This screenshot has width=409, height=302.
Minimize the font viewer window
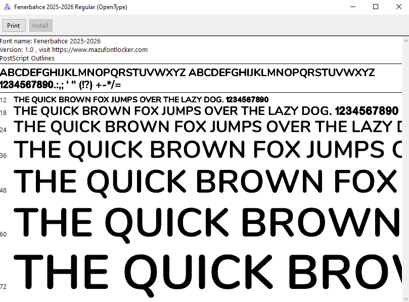point(352,7)
